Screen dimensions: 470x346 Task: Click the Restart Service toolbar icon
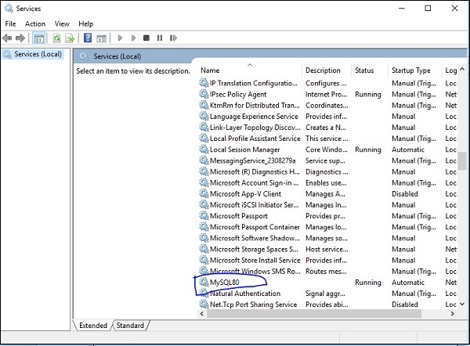pyautogui.click(x=172, y=38)
